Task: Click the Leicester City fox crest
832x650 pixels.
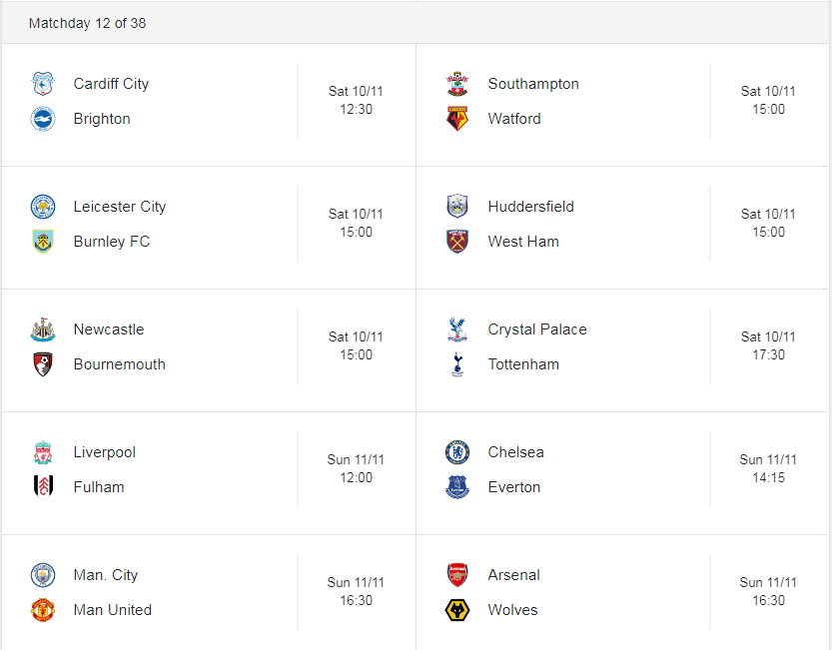Action: click(x=42, y=207)
